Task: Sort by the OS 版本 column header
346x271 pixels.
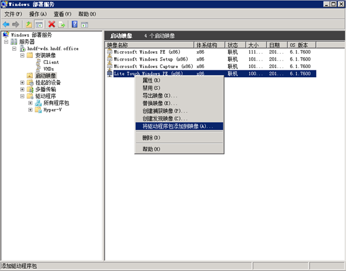Action: coord(302,45)
